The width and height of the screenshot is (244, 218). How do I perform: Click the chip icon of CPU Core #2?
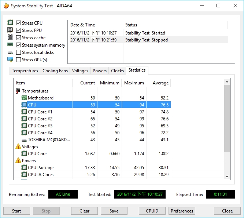click(x=24, y=119)
